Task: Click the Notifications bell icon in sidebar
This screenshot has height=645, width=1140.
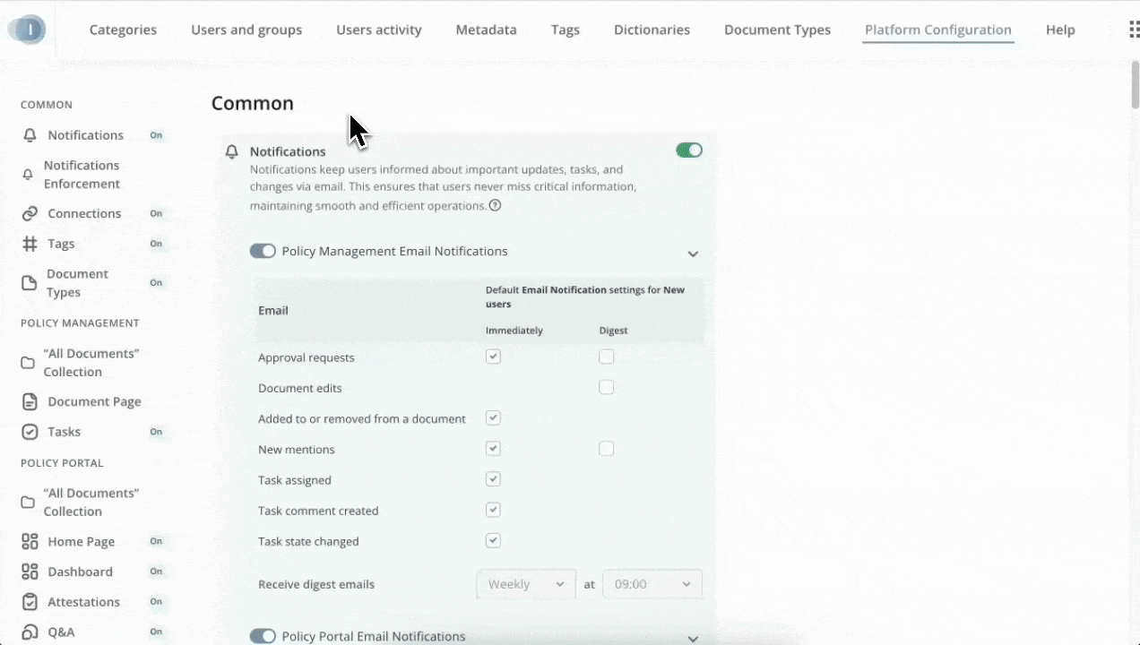Action: [x=30, y=135]
